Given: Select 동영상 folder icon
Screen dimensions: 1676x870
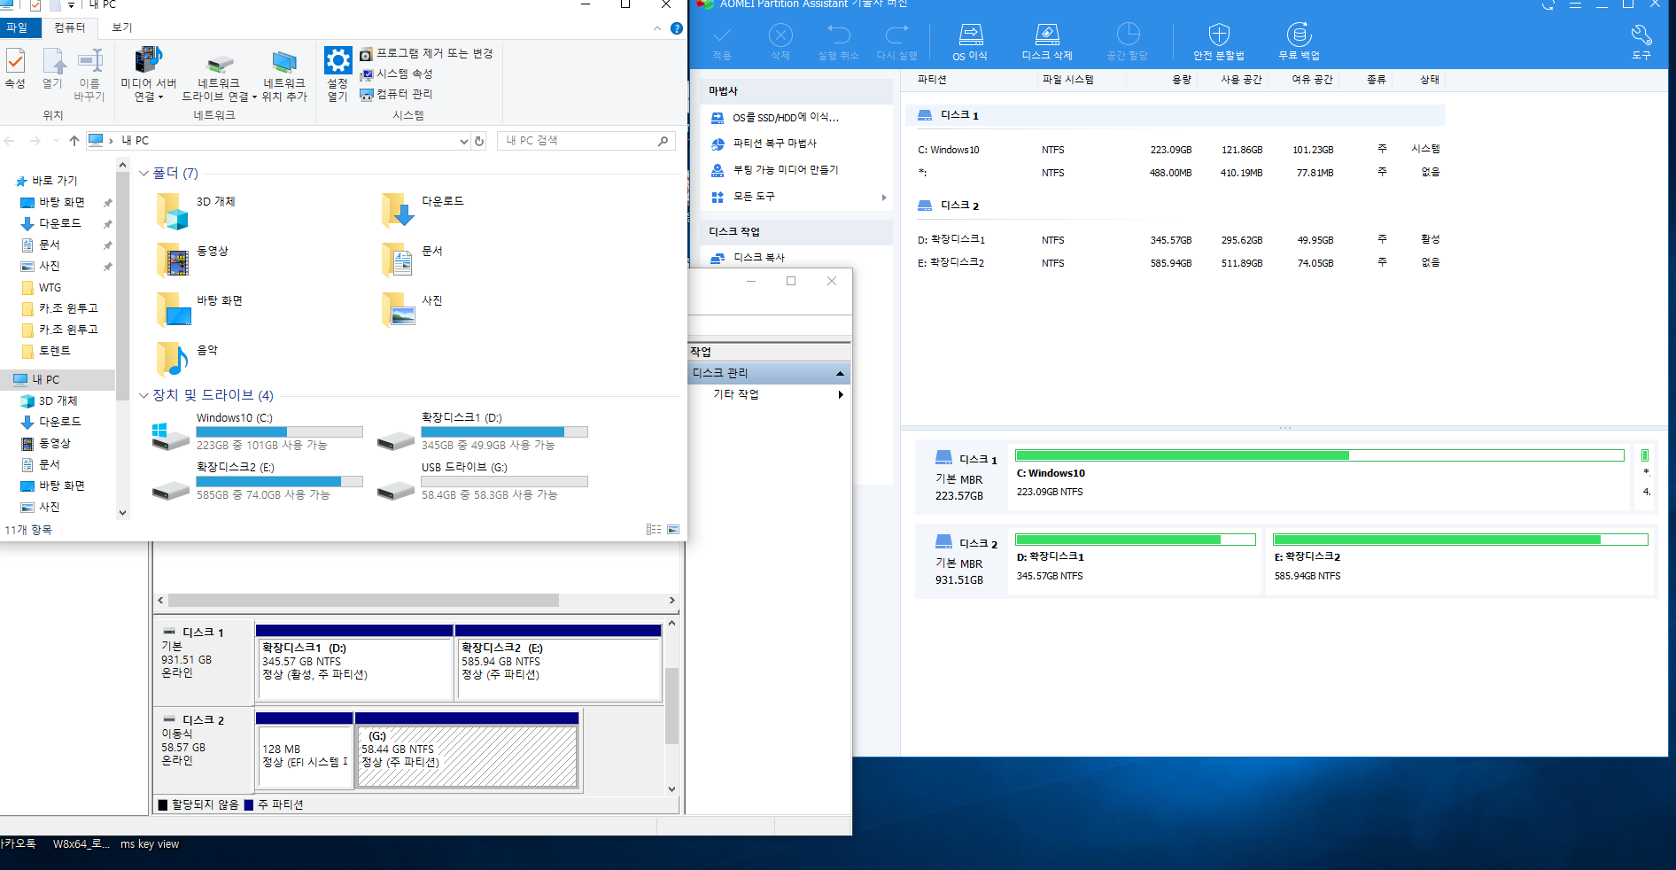Looking at the screenshot, I should [173, 260].
